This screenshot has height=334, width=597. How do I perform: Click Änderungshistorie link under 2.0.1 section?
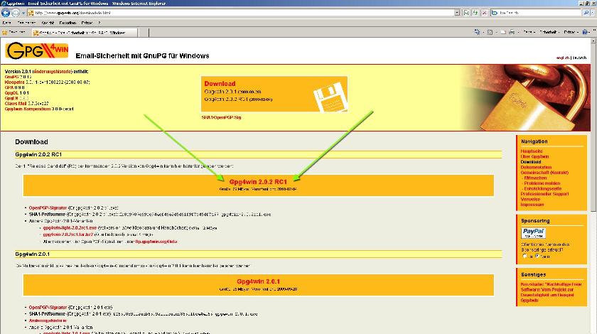click(48, 320)
